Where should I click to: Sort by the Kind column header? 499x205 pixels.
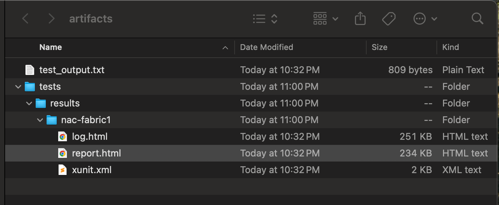(x=450, y=47)
